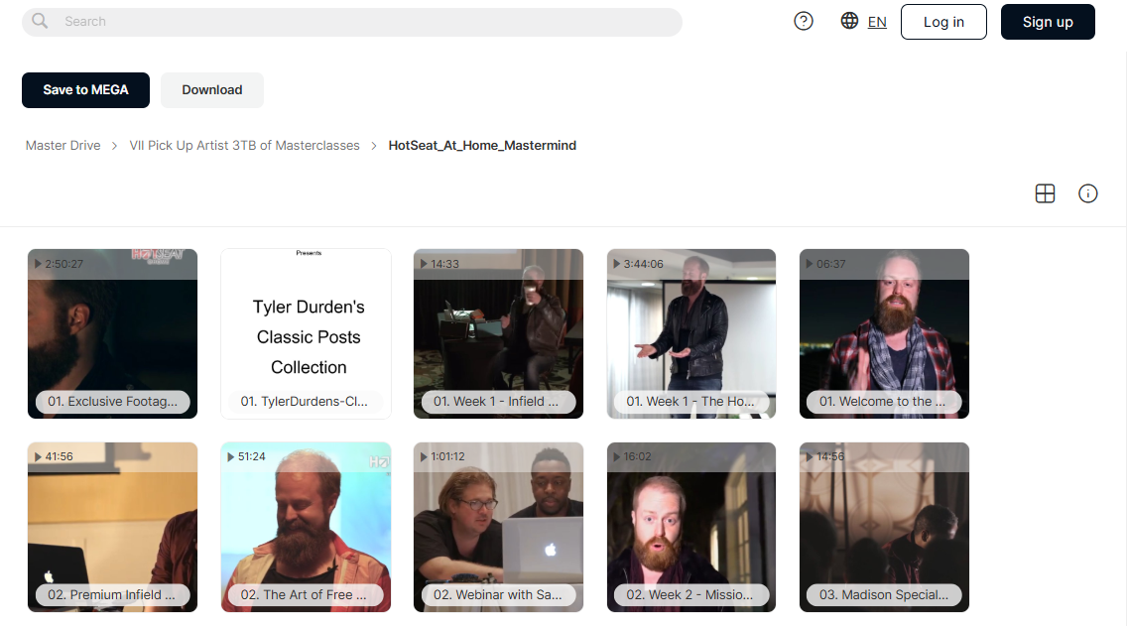The height and width of the screenshot is (626, 1127).
Task: Open 02. Premium Infield video thumbnail
Action: pyautogui.click(x=113, y=527)
